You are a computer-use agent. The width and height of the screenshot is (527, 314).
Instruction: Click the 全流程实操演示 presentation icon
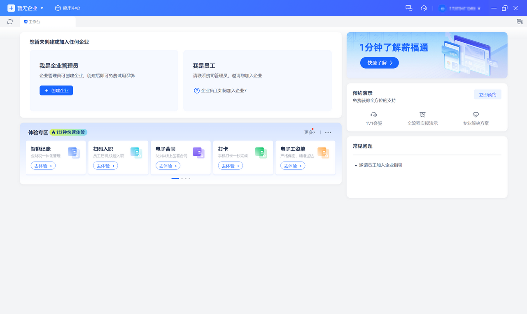[x=422, y=115]
